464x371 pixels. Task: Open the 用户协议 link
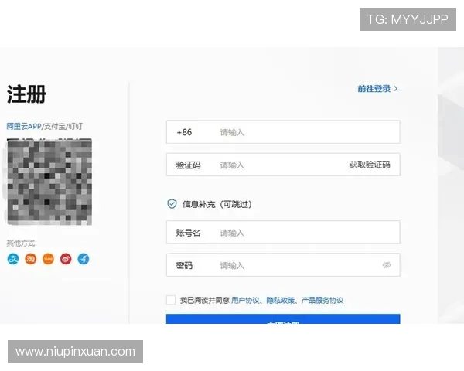245,301
